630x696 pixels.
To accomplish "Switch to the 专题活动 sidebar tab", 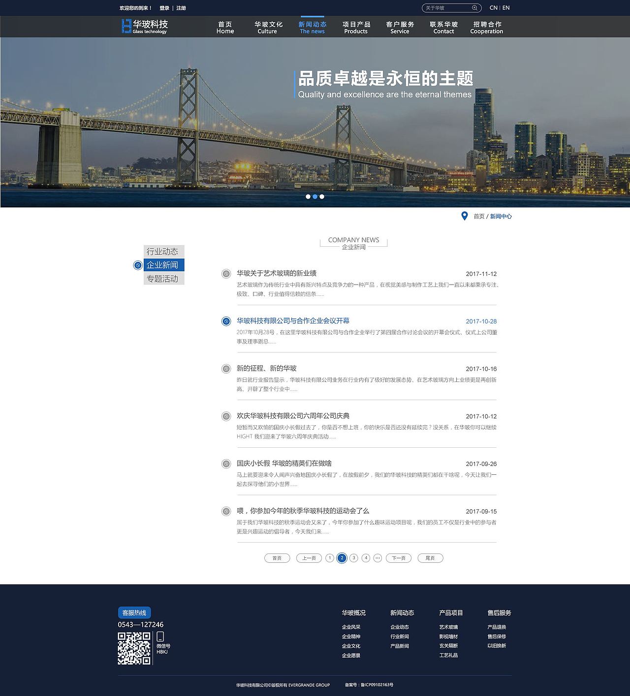I will click(x=164, y=278).
